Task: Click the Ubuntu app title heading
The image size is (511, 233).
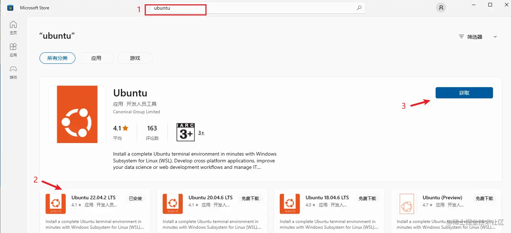Action: (x=130, y=93)
